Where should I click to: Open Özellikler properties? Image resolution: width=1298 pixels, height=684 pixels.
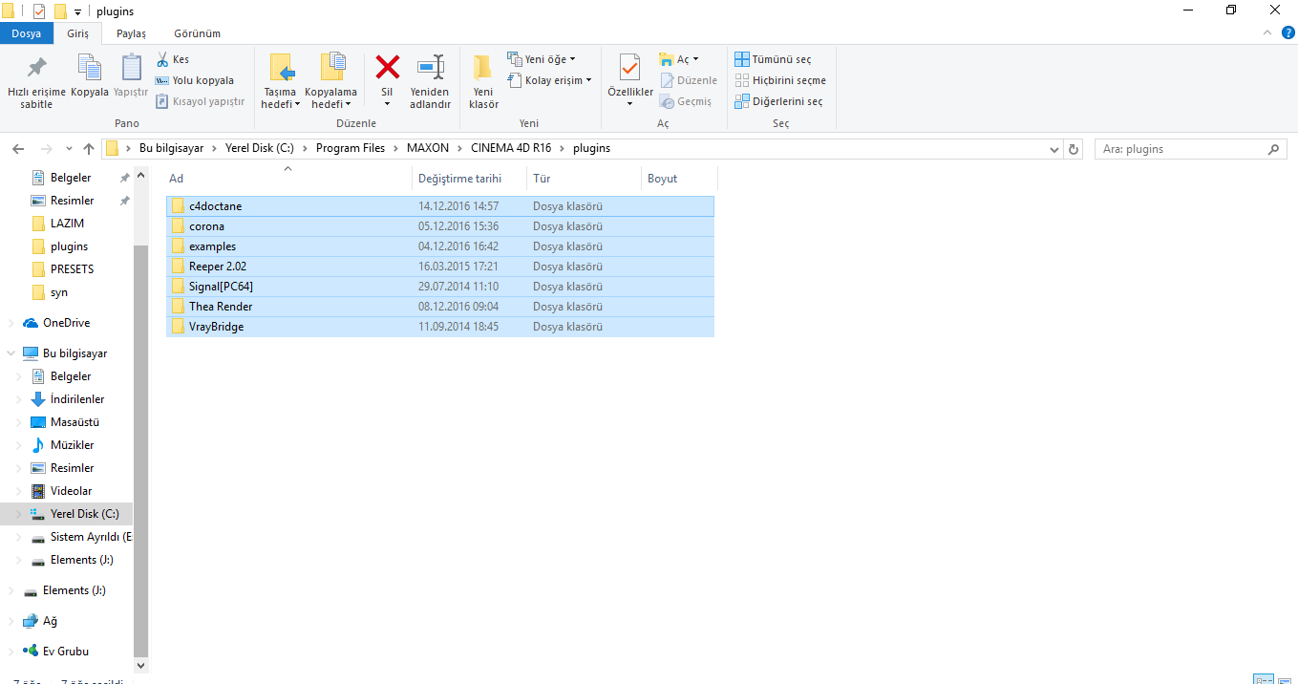coord(630,81)
